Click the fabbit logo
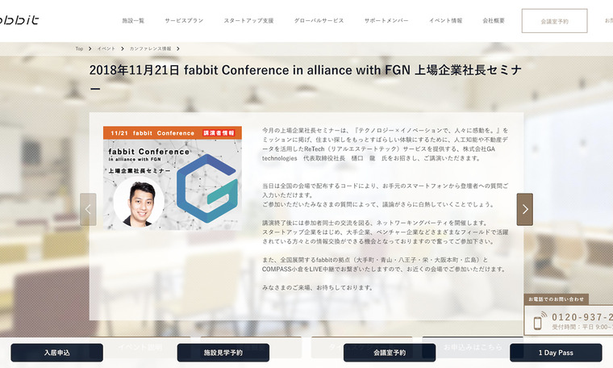Viewport: 613px width, 368px height. (19, 19)
